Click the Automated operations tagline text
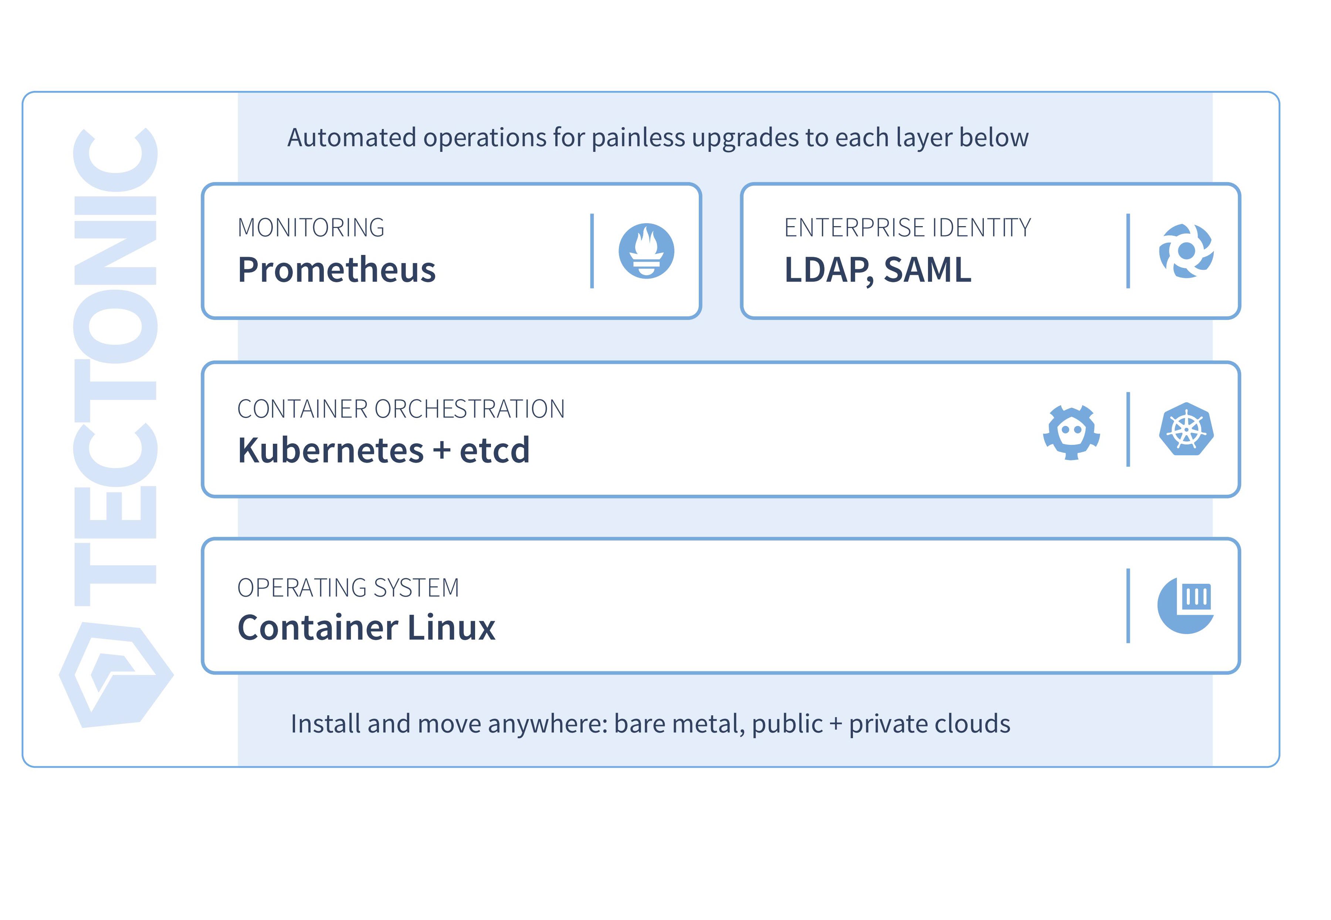The width and height of the screenshot is (1331, 920). [x=657, y=138]
